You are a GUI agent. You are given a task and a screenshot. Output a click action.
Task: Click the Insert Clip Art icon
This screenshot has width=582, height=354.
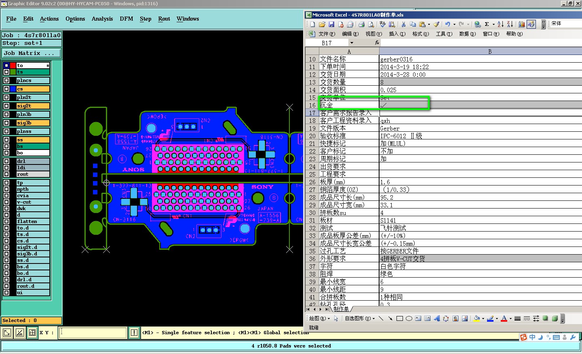click(x=455, y=318)
